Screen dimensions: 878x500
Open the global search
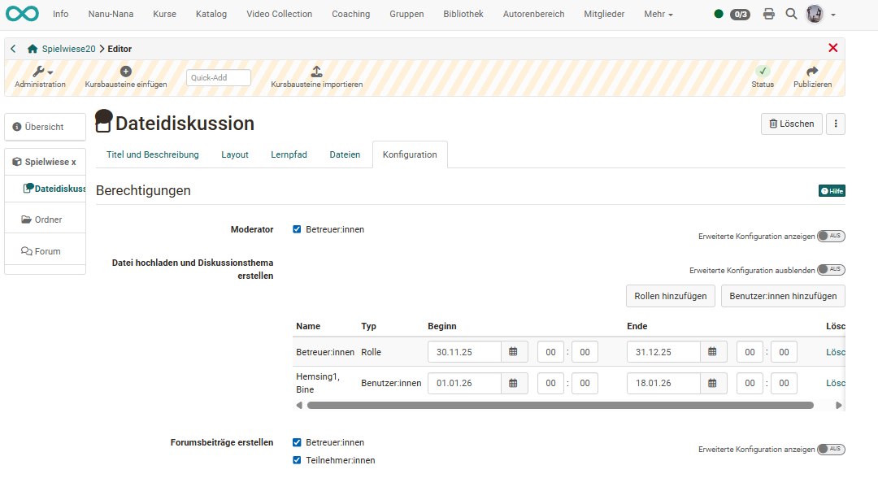coord(791,14)
